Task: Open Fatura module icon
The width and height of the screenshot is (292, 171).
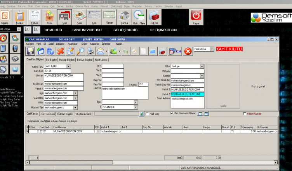Action: click(x=35, y=17)
